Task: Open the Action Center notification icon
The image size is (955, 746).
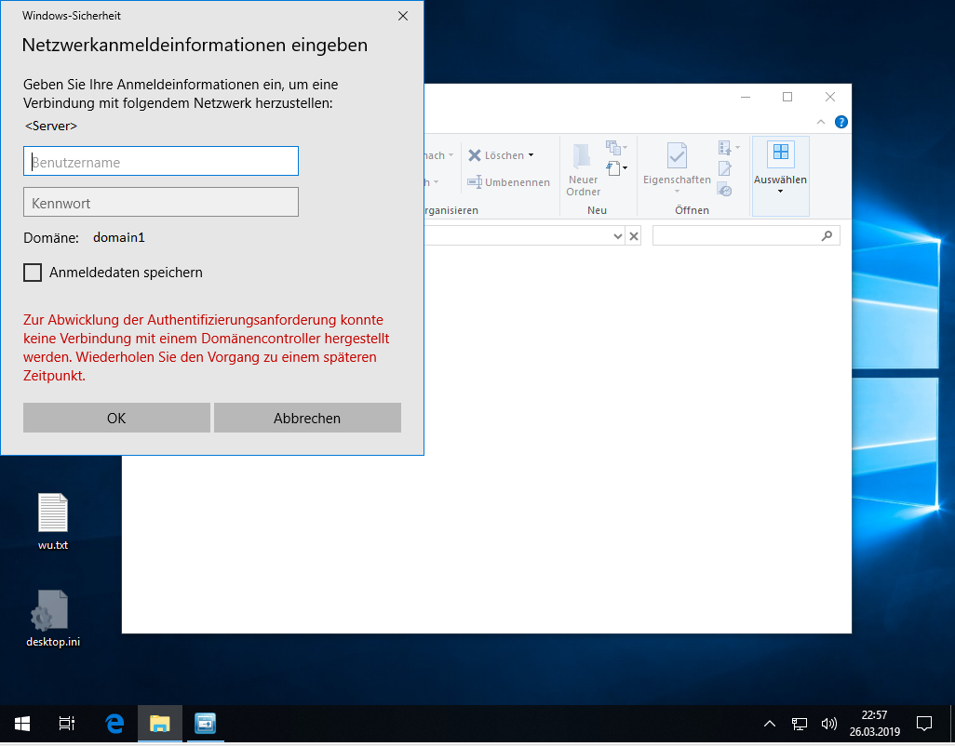Action: pos(924,724)
